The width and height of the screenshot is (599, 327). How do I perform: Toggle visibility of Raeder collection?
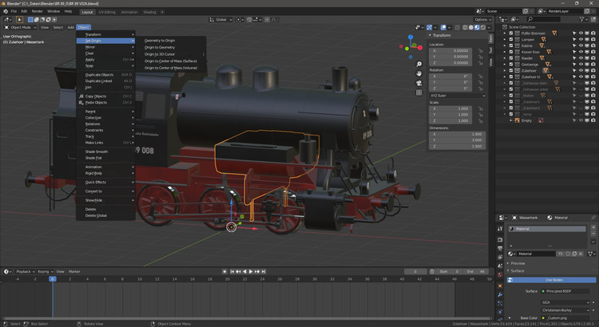[581, 57]
